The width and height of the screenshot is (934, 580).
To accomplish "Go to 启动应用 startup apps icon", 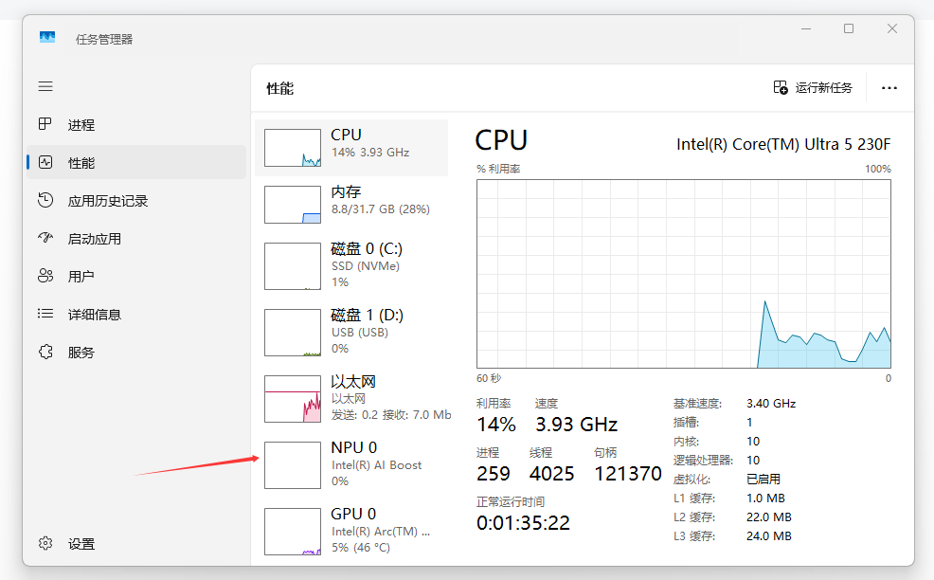I will click(45, 238).
